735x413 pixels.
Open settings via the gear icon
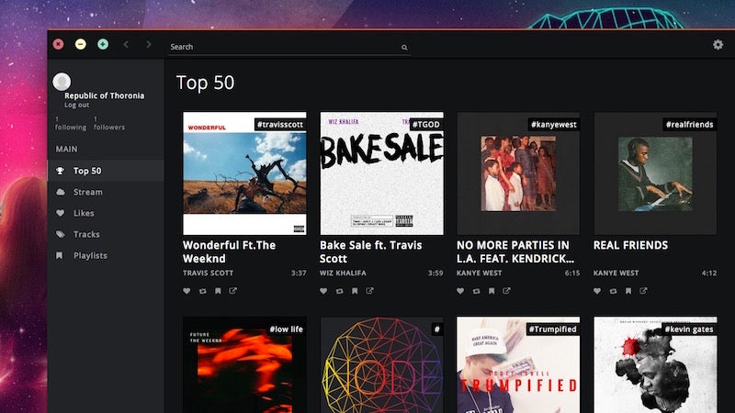(x=718, y=44)
